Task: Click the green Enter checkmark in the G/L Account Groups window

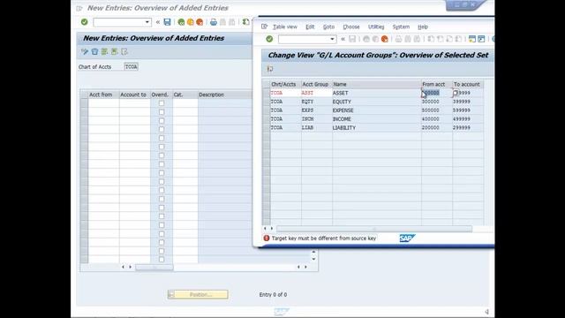Action: coord(269,39)
